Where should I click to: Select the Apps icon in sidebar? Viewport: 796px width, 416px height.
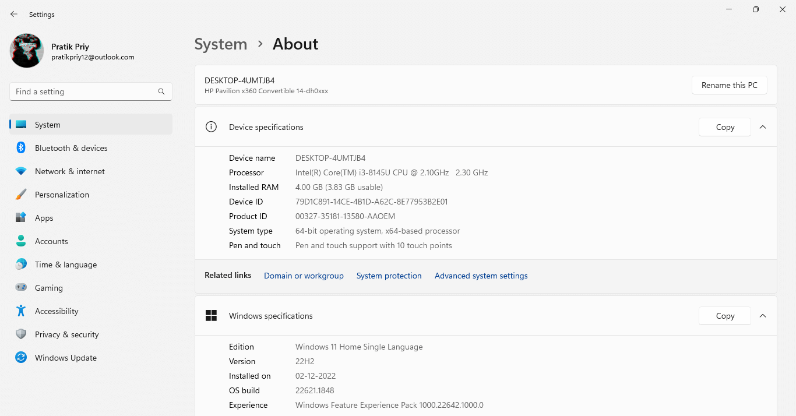pyautogui.click(x=21, y=218)
